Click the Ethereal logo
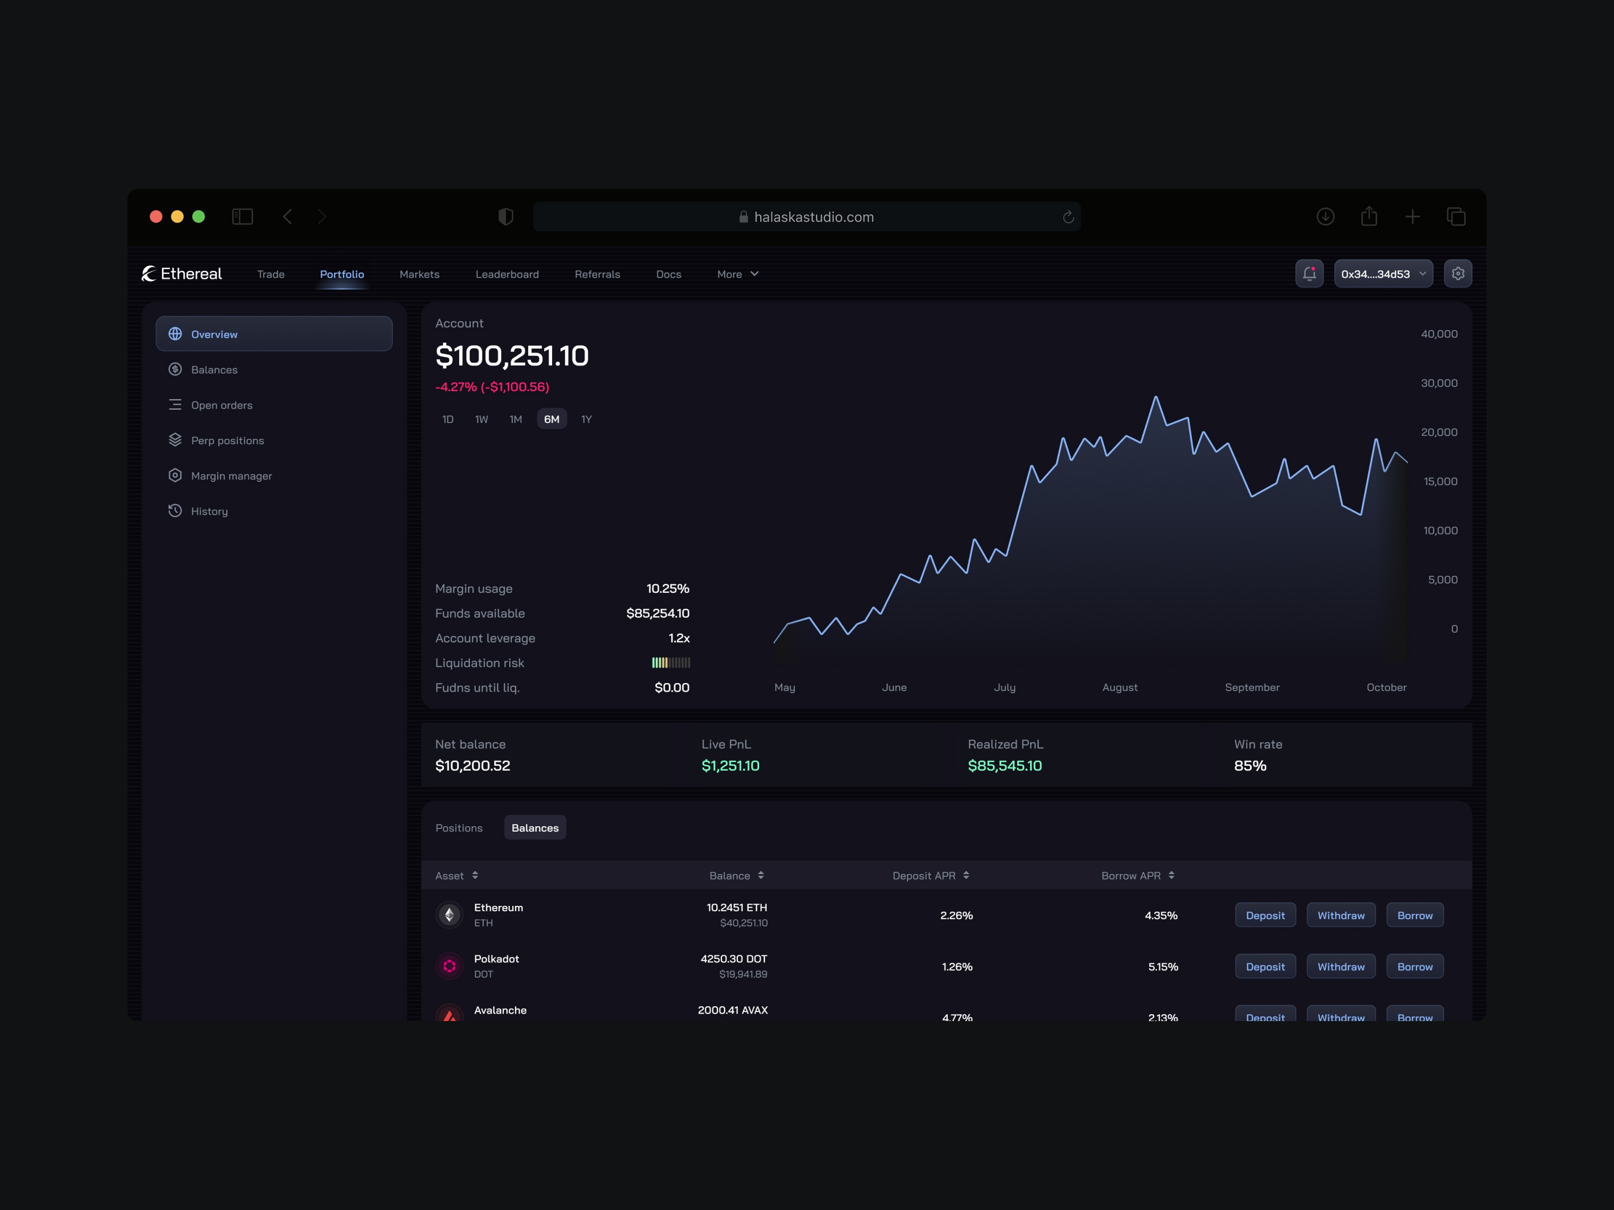 (x=182, y=273)
